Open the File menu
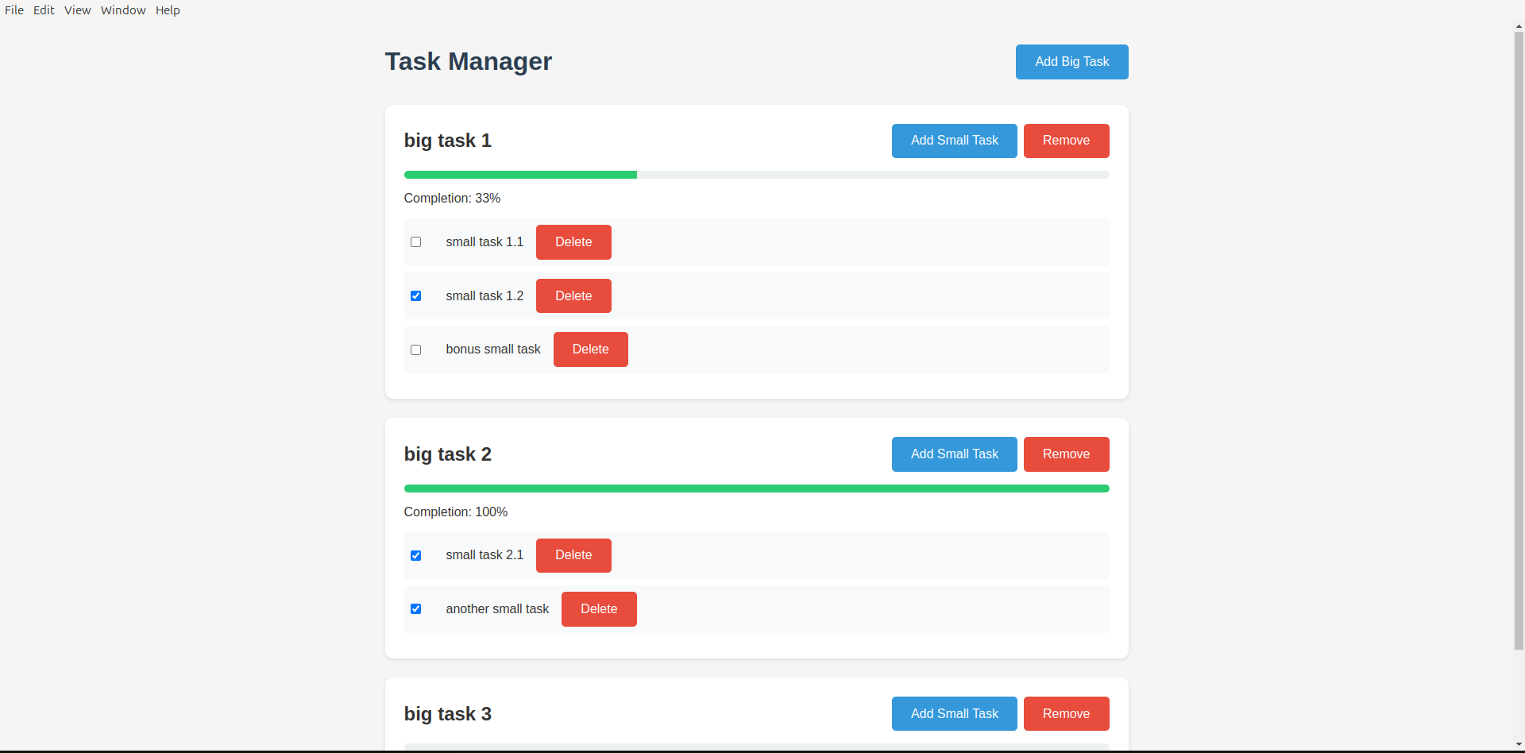Viewport: 1525px width, 753px height. pos(14,10)
